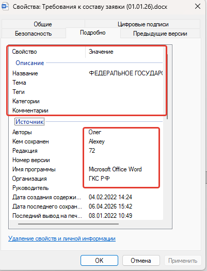
Task: Click the Редакция value 72
Action: 92,151
